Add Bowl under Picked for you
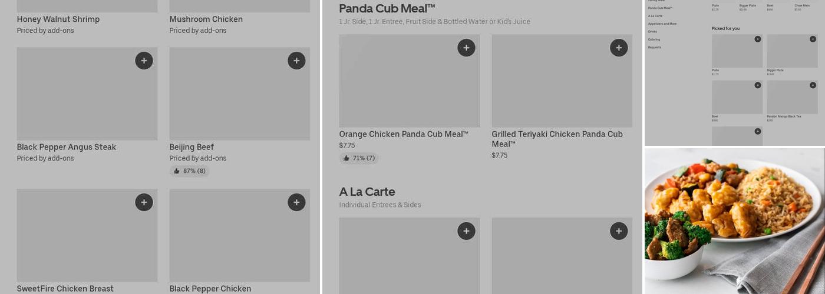 tap(758, 85)
